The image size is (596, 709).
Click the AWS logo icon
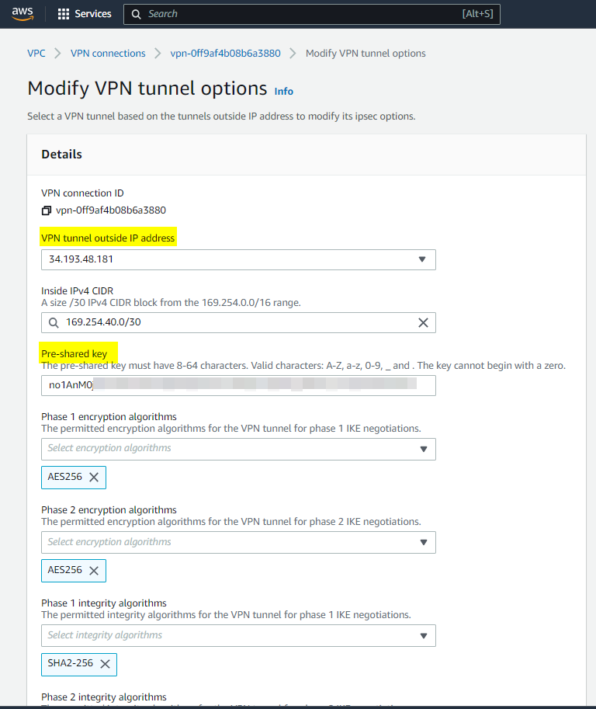coord(23,14)
